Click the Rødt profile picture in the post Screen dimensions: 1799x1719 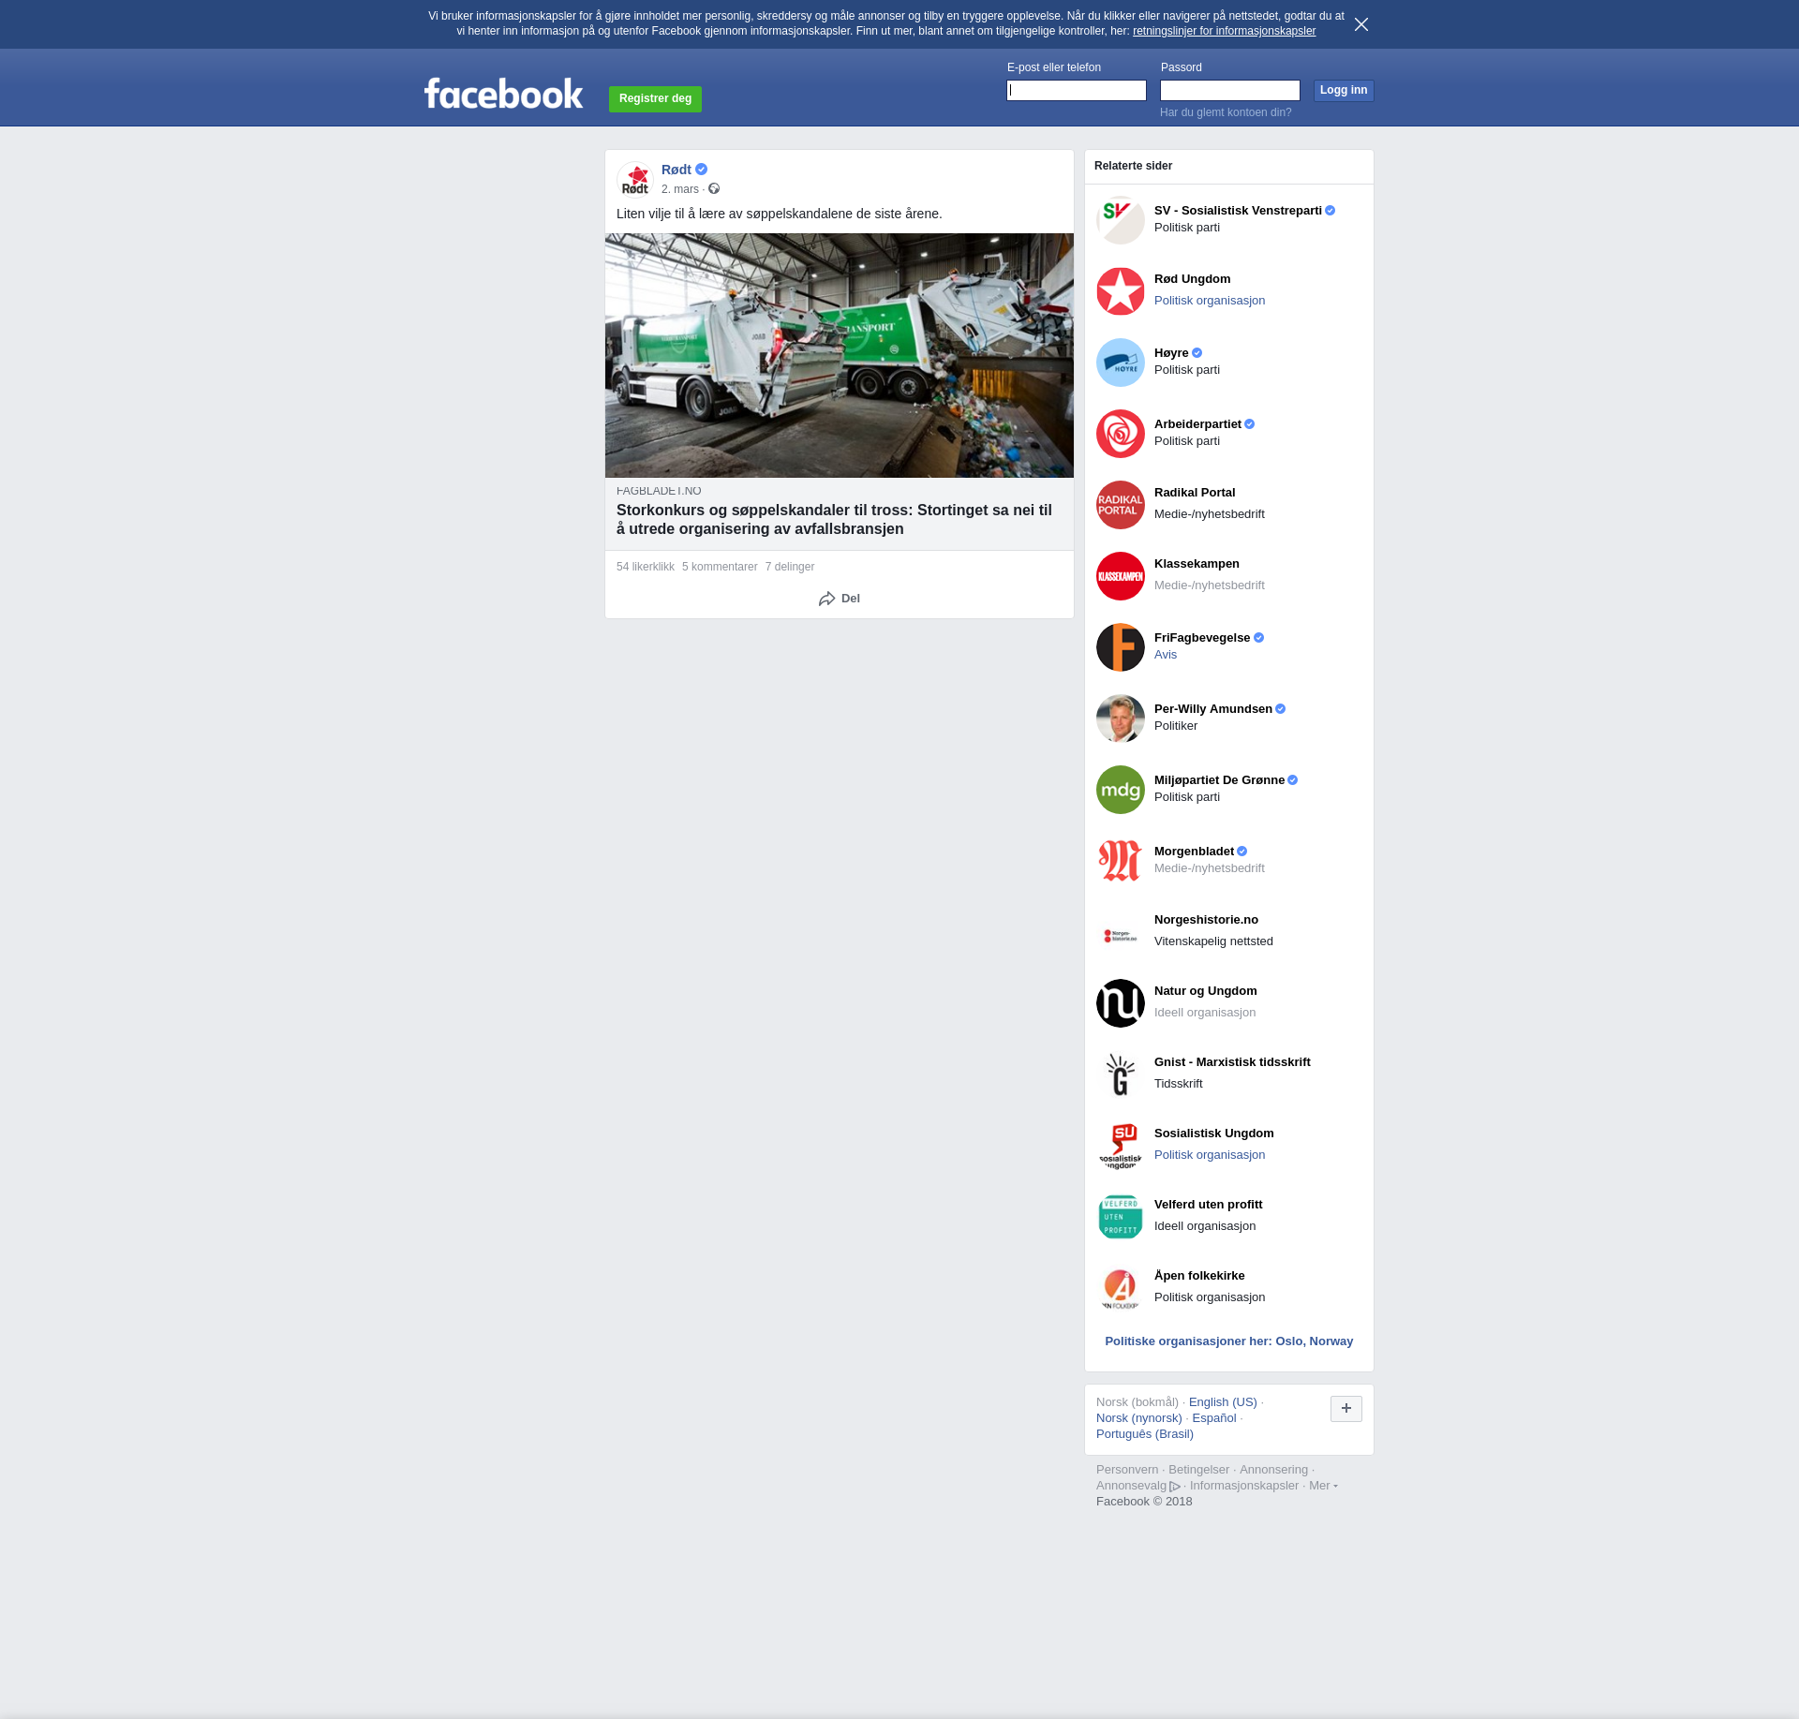[635, 179]
